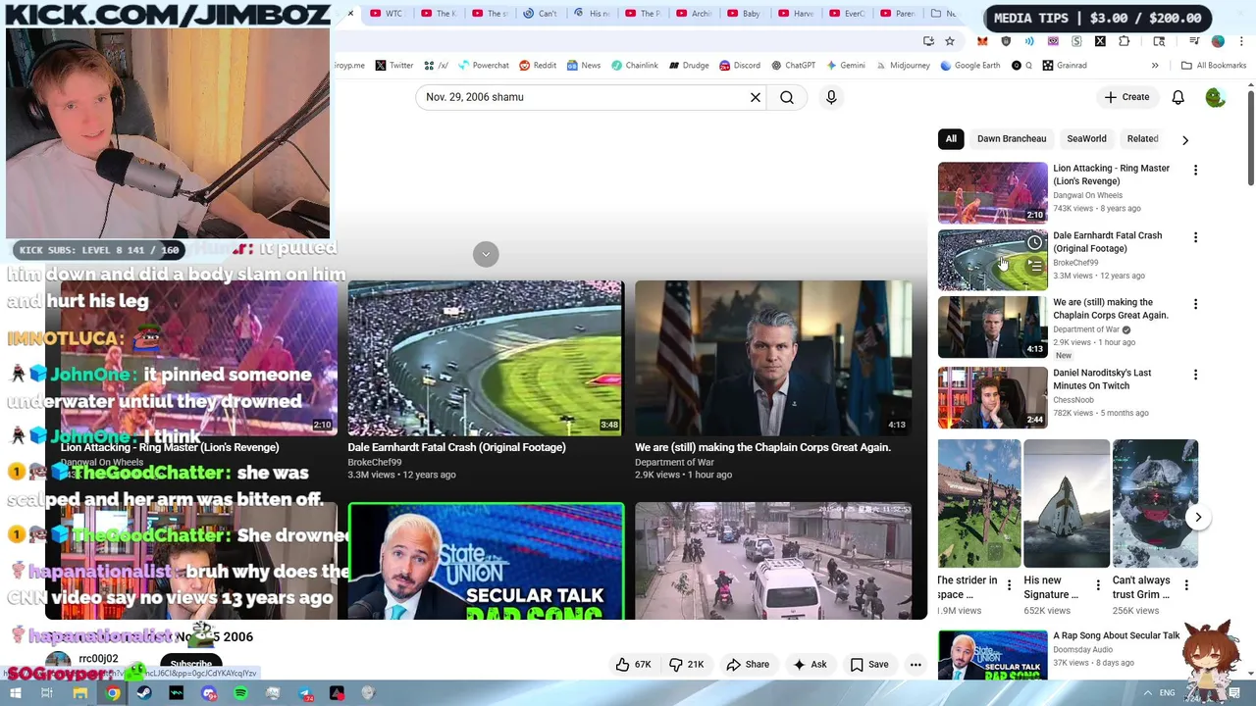
Task: Show hidden bookmarks overflow chevron
Action: [x=1155, y=66]
